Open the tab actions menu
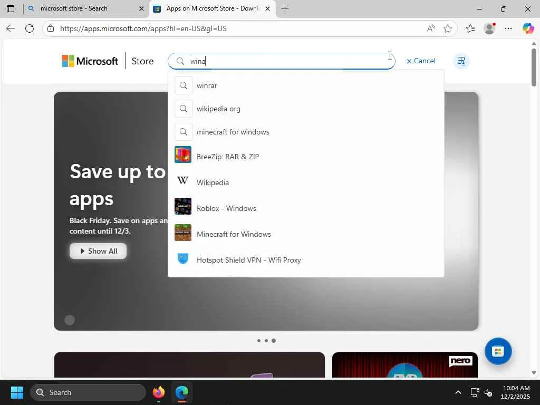Screen dimensions: 540x405 click(x=11, y=8)
